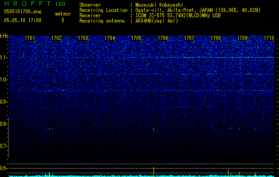
Task: Click the yellow power spike between 1708 and 1709
Action: coord(228,173)
